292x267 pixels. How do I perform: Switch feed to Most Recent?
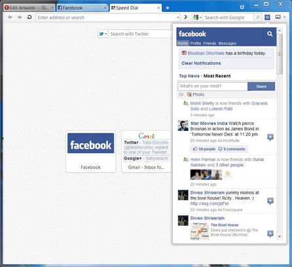tap(217, 76)
